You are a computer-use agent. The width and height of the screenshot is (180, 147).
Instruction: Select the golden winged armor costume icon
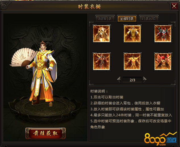[132, 62]
